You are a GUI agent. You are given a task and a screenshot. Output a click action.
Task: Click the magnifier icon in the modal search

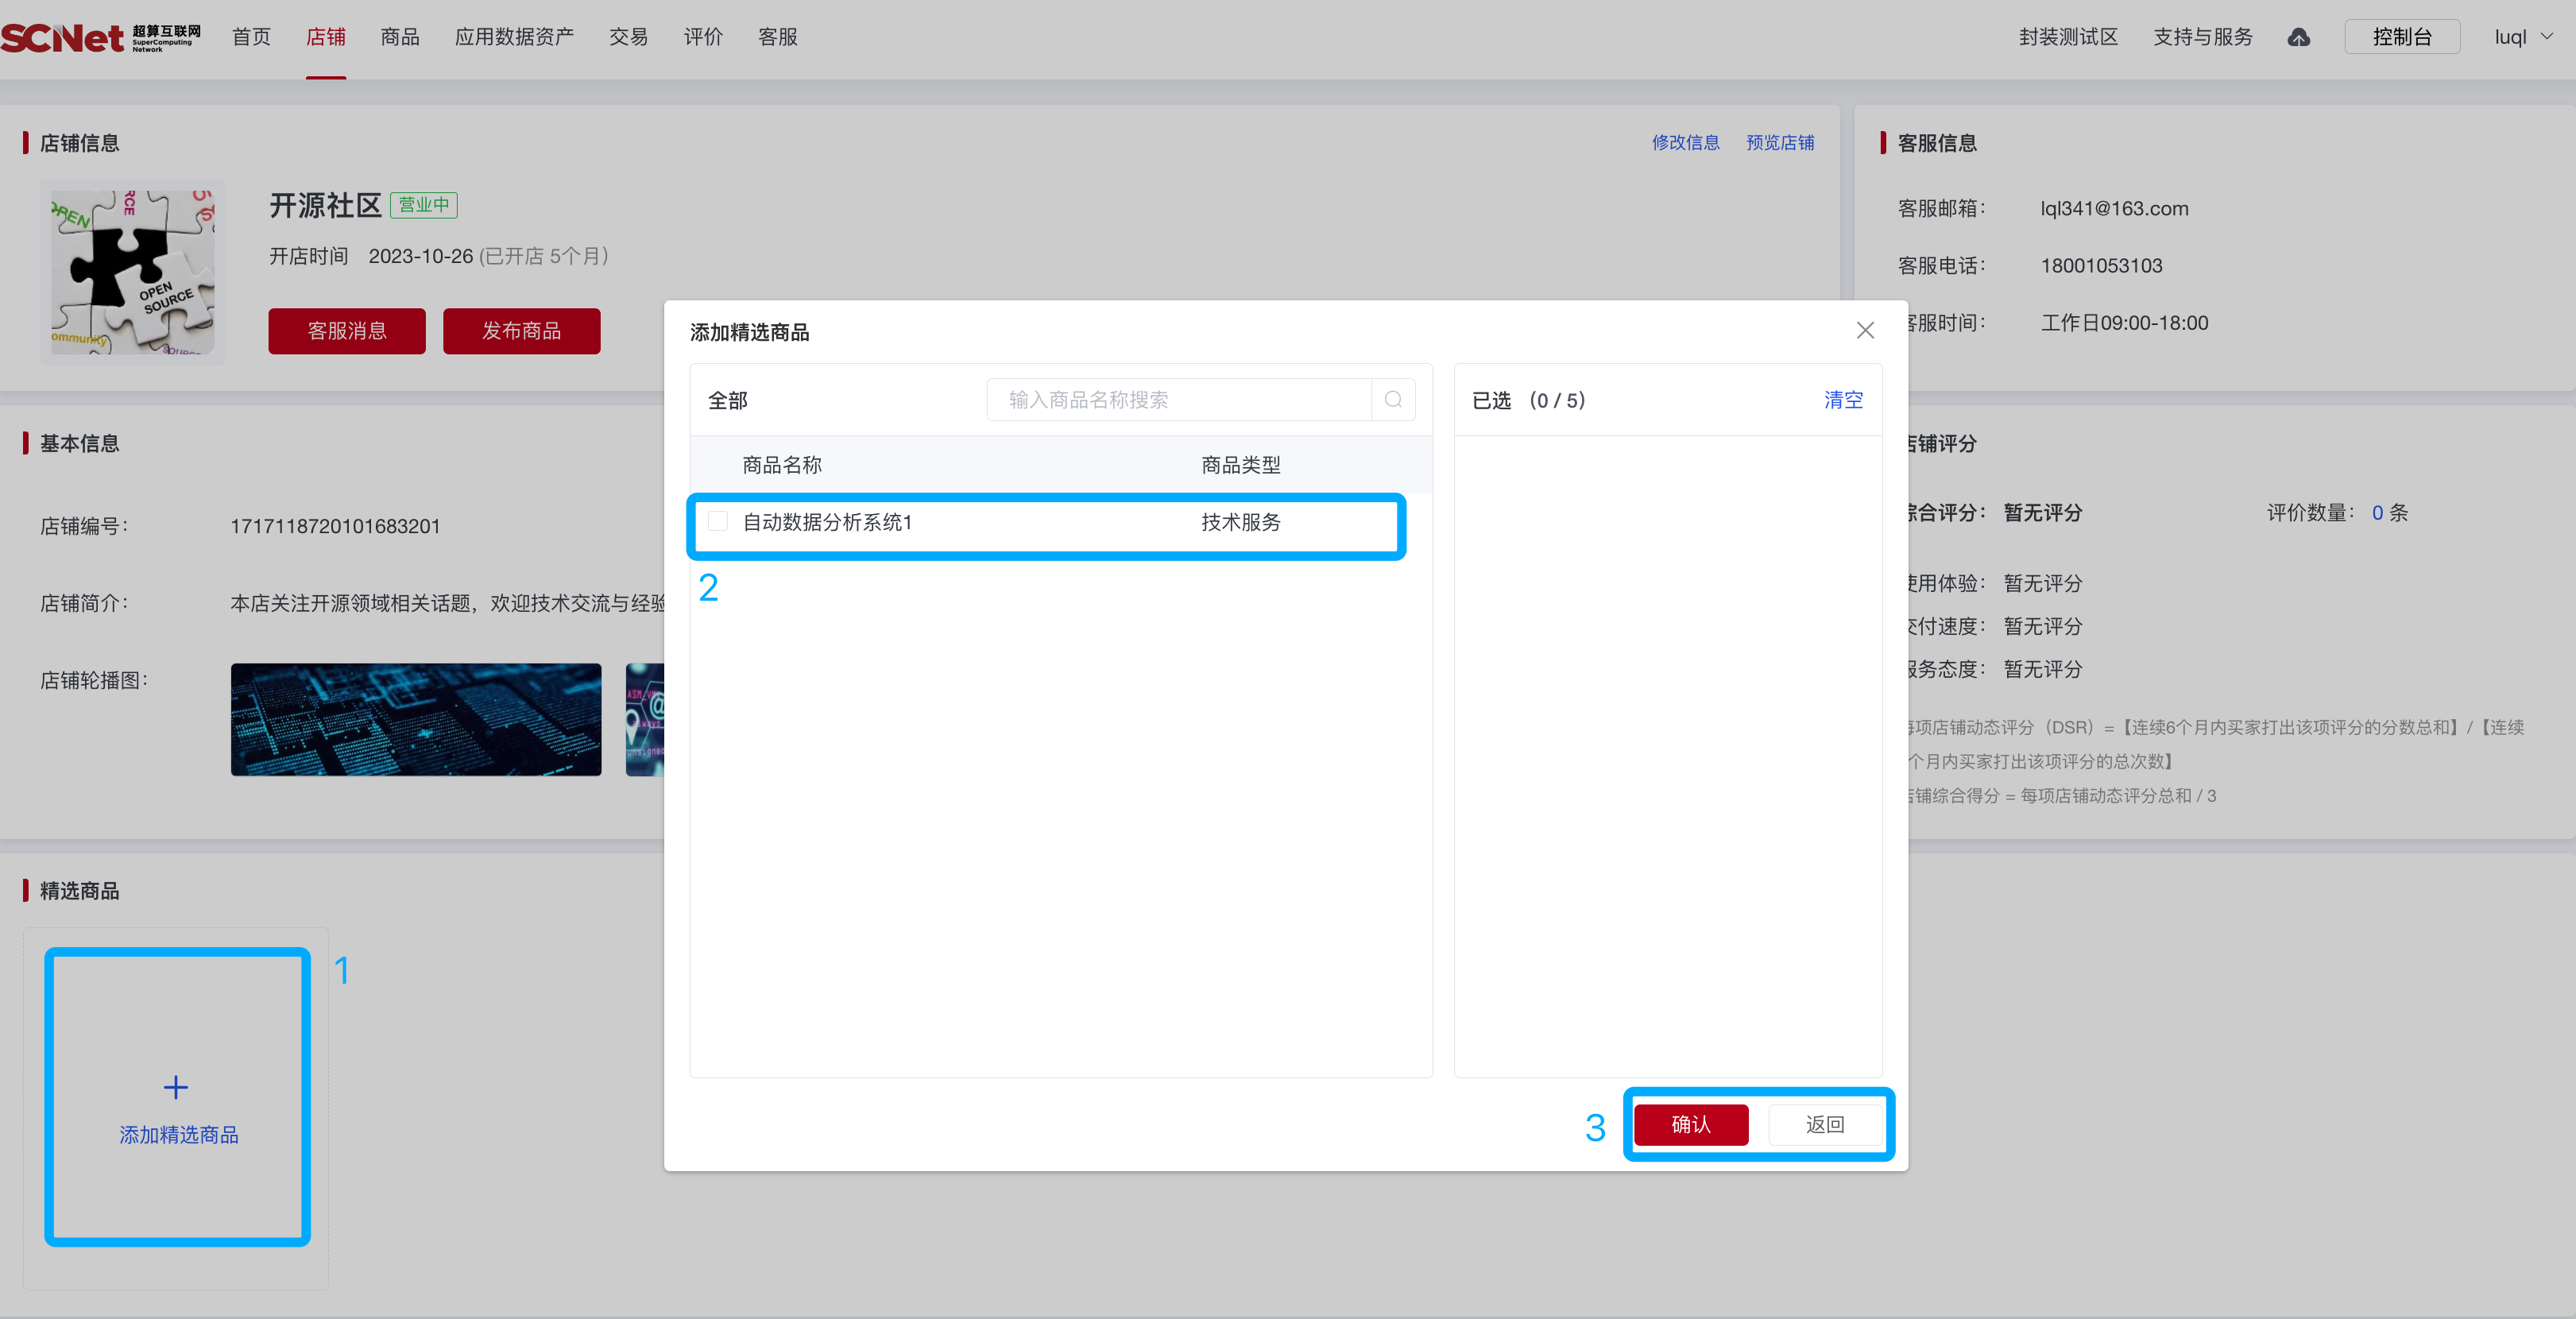(1393, 399)
